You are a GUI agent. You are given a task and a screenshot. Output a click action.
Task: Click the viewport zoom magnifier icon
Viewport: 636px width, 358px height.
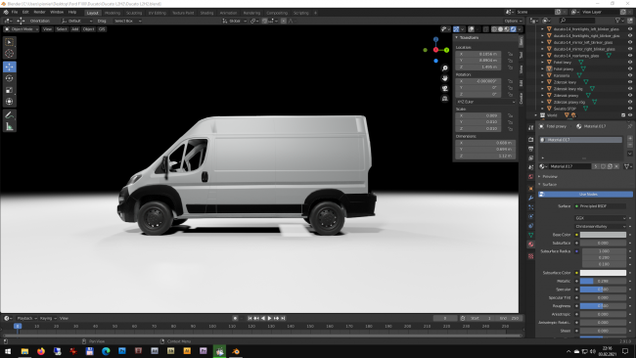pos(445,68)
